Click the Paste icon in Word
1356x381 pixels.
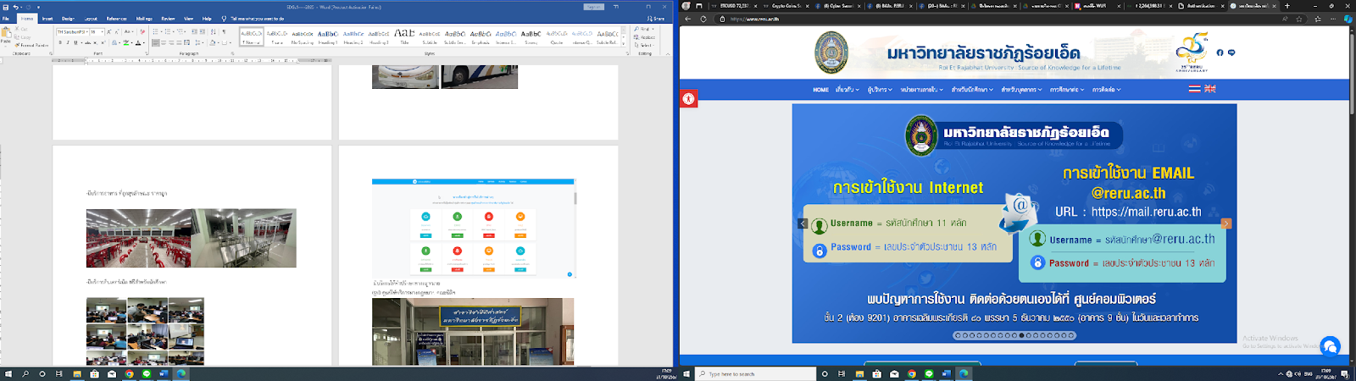pos(6,34)
